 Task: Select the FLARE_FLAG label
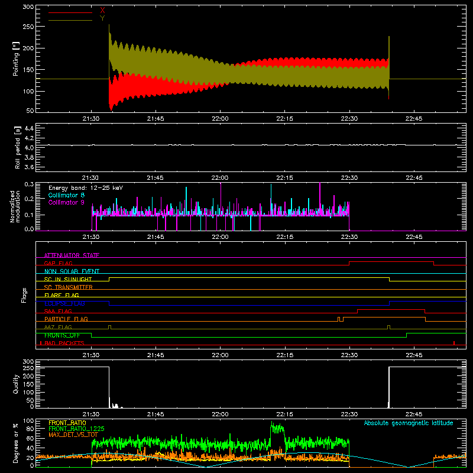[x=61, y=295]
